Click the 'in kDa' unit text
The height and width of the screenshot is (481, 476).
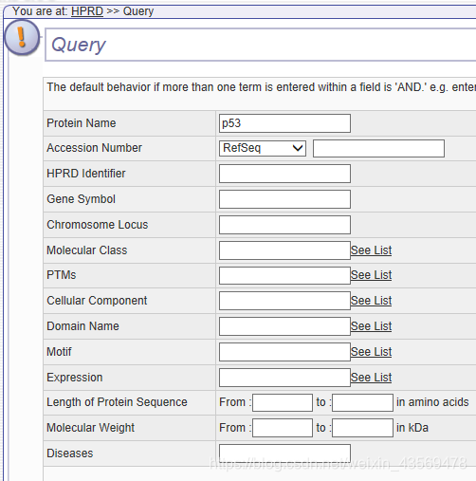click(x=412, y=428)
